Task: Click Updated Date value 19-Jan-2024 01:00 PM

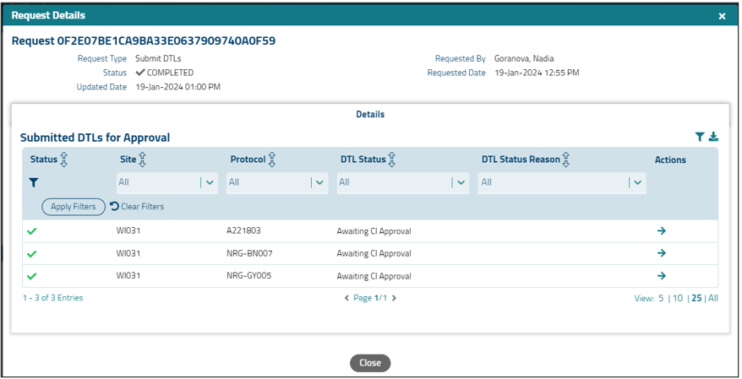Action: tap(178, 87)
